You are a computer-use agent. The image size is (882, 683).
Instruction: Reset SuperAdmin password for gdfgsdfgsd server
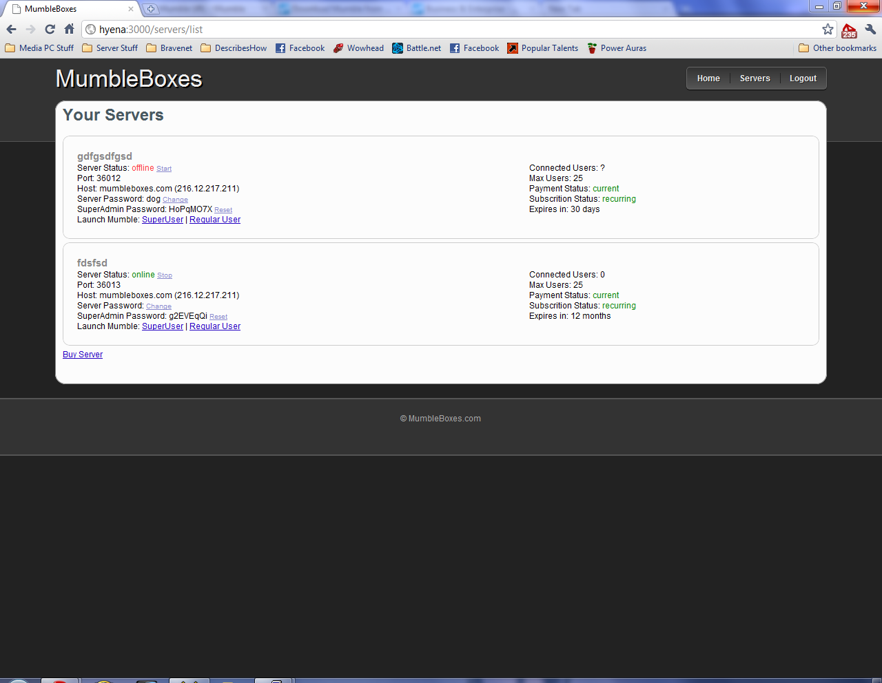point(223,210)
